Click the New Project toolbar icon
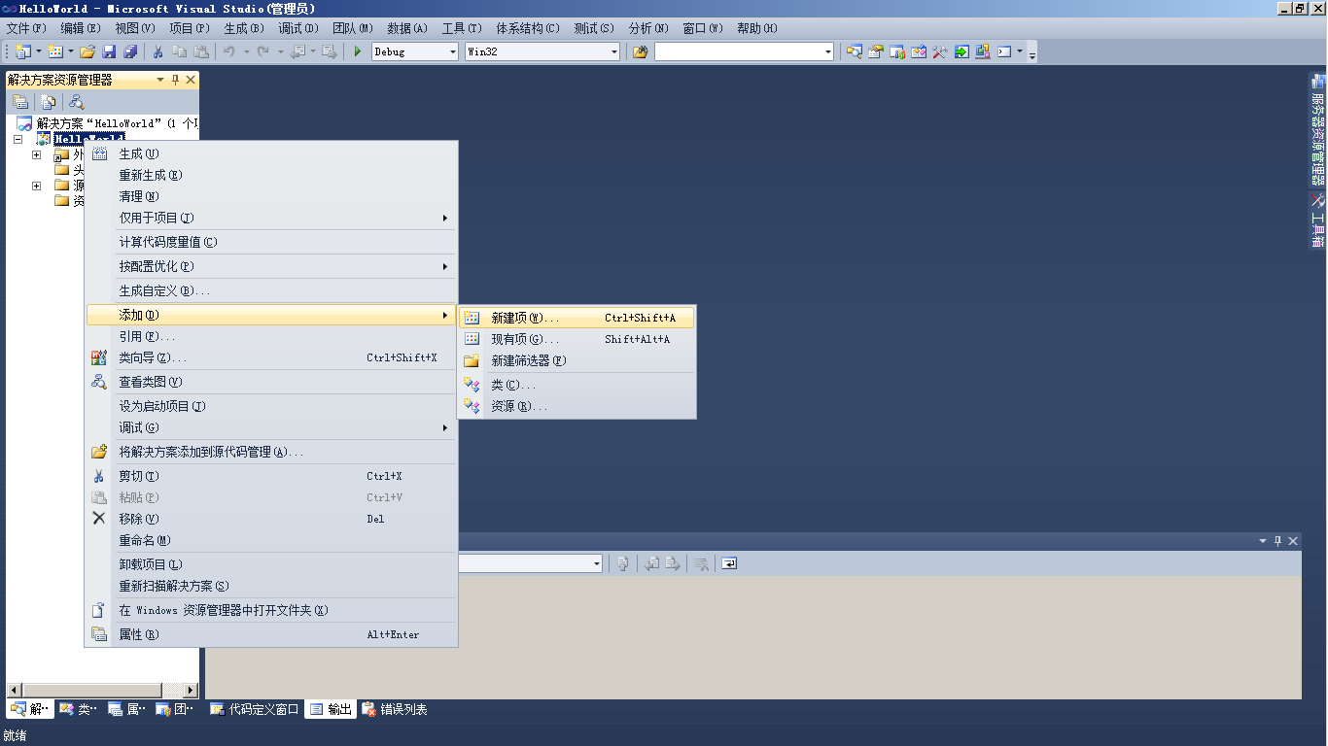Image resolution: width=1328 pixels, height=746 pixels. click(22, 51)
